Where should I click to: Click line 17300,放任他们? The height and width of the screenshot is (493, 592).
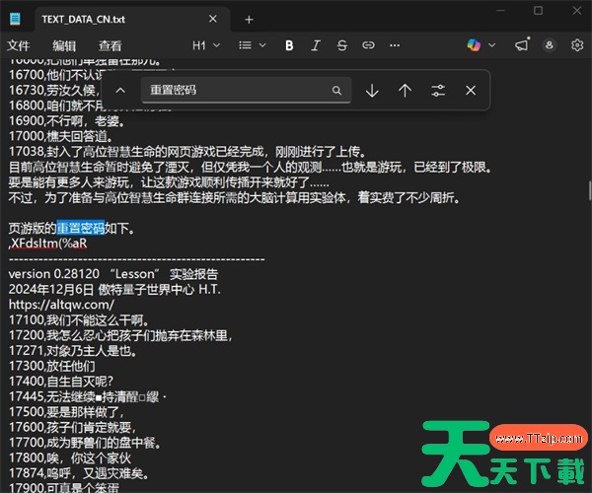tap(51, 366)
